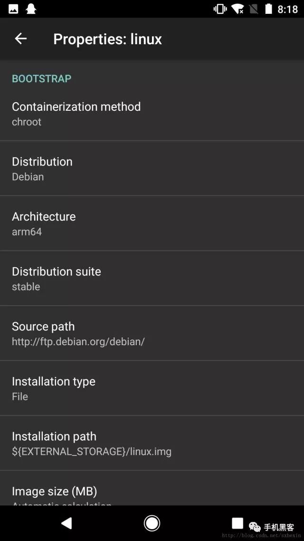Open Architecture arm64 selection
304x541 pixels.
[152, 223]
